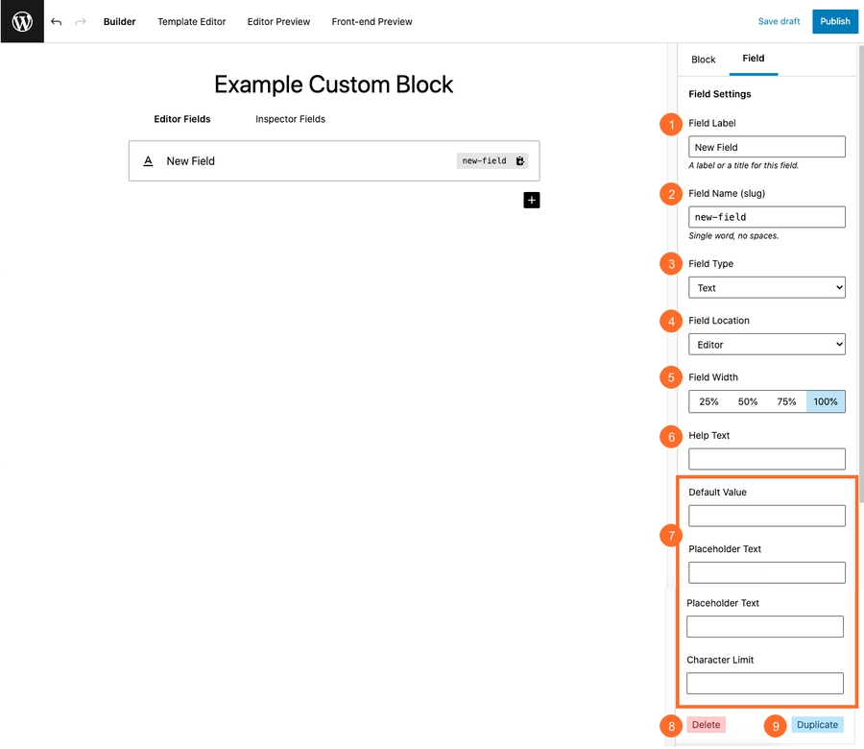Save the block as a draft
Viewport: 864px width, 749px height.
pos(779,21)
